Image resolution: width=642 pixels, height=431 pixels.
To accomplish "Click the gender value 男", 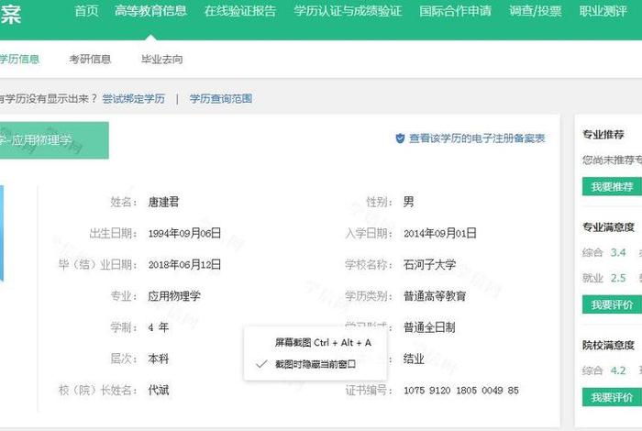I will [x=409, y=202].
